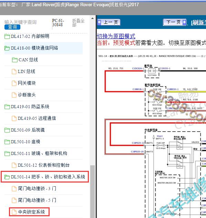Click the document icon beside DL419-05 远程通信
Image resolution: width=206 pixels, height=218 pixels.
tap(14, 118)
